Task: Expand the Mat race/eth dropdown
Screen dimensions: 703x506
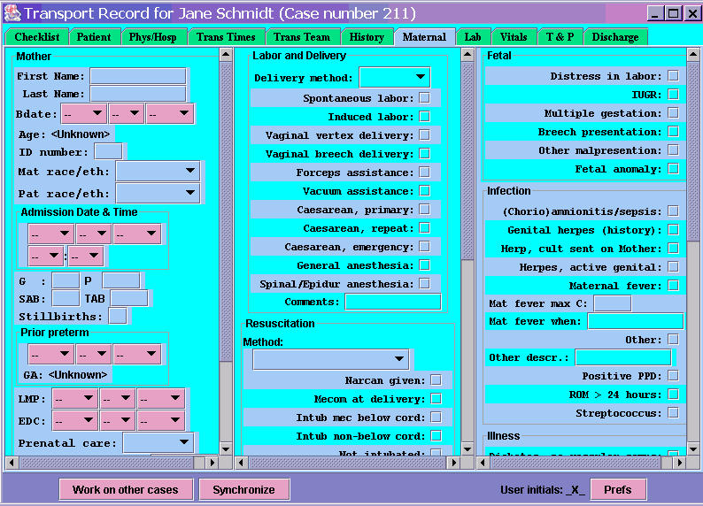Action: pyautogui.click(x=158, y=170)
